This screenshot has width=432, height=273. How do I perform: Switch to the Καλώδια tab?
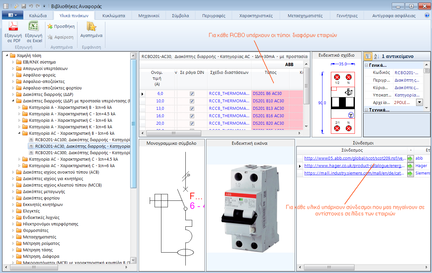(38, 16)
